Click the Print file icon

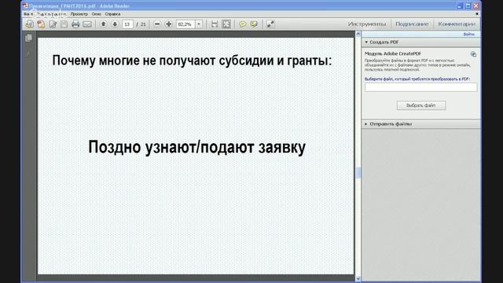pos(75,24)
